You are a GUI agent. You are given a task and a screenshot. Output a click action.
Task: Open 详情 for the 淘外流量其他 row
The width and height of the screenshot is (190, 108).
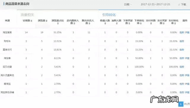(187, 75)
